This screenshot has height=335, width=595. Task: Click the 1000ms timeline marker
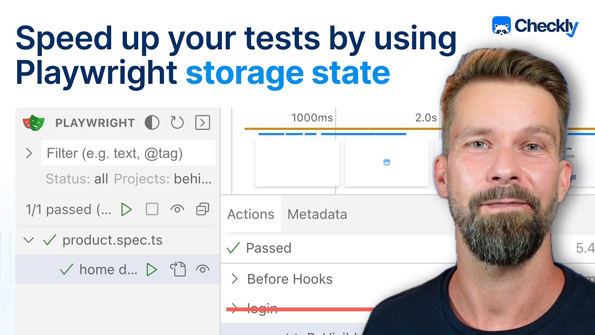pyautogui.click(x=312, y=118)
